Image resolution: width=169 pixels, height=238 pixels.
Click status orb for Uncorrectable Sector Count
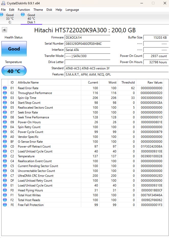pyautogui.click(x=5, y=171)
